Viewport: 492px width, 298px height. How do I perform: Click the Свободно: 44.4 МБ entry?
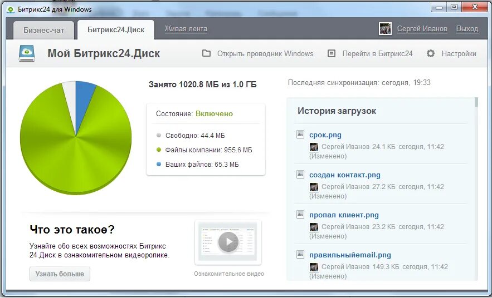pos(195,136)
